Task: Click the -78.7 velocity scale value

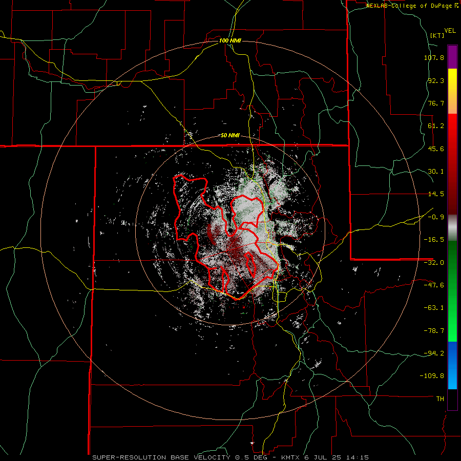Action: coord(434,331)
